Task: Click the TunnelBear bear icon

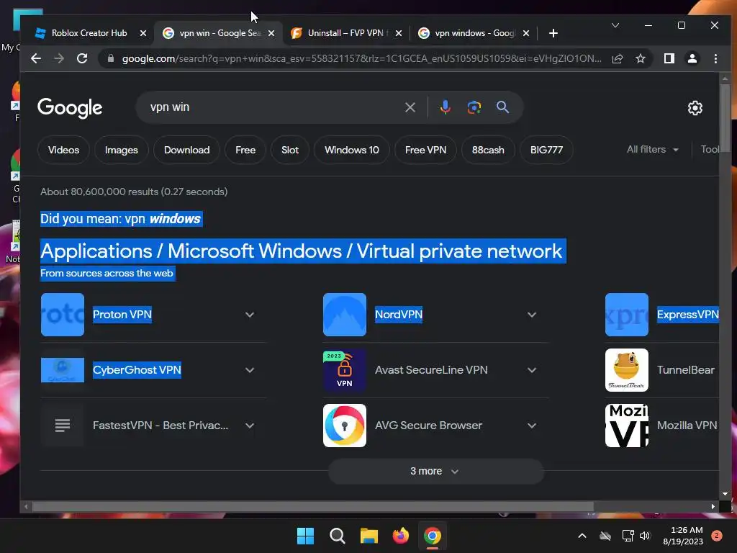Action: tap(627, 370)
